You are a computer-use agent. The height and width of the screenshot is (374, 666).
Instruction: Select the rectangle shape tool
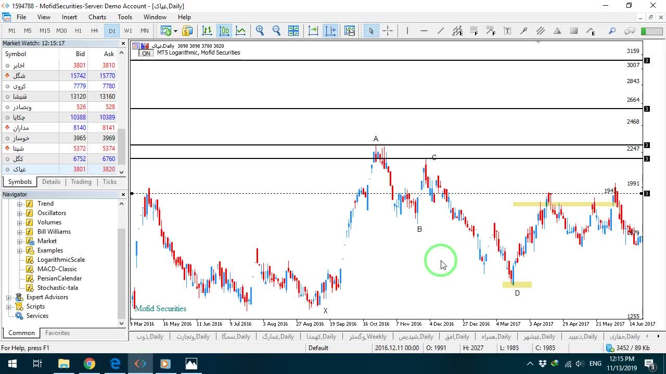point(574,31)
